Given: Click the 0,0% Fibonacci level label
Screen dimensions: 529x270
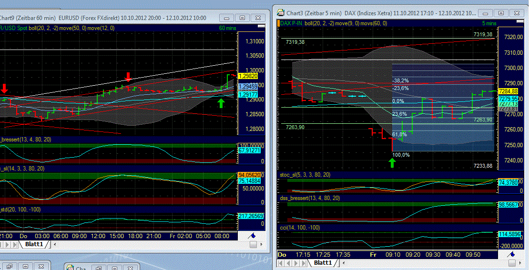Looking at the screenshot, I should click(x=398, y=101).
